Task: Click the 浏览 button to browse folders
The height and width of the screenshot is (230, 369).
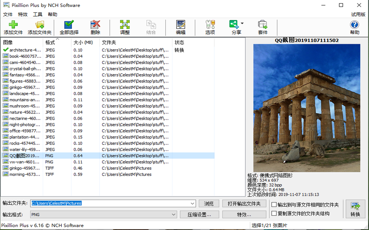Action: tap(209, 203)
